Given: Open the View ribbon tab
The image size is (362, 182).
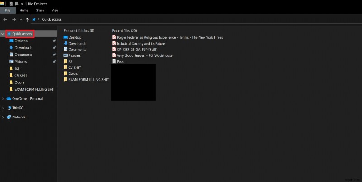Looking at the screenshot, I should pos(55,10).
